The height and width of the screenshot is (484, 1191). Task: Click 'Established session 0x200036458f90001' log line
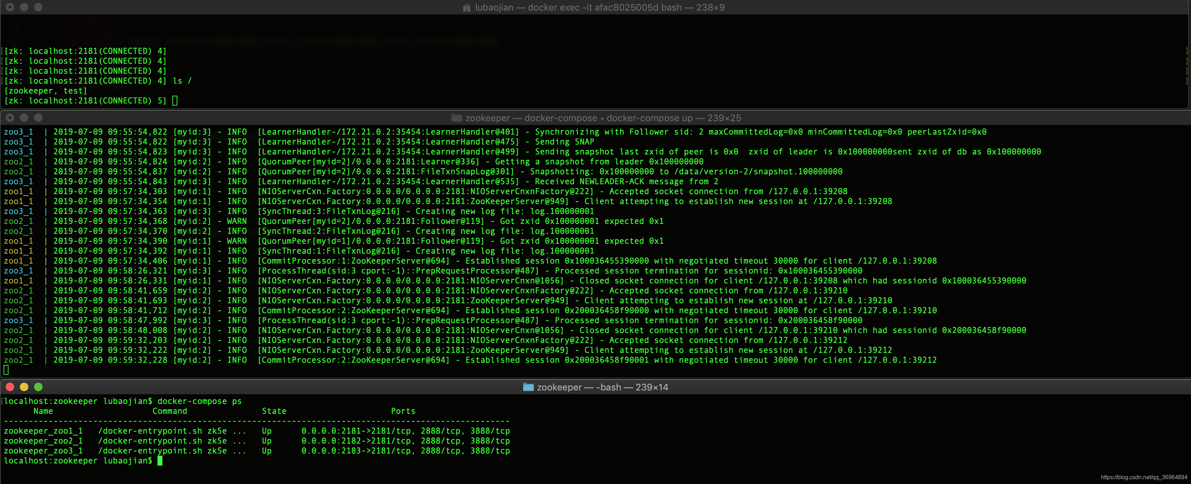(x=470, y=360)
